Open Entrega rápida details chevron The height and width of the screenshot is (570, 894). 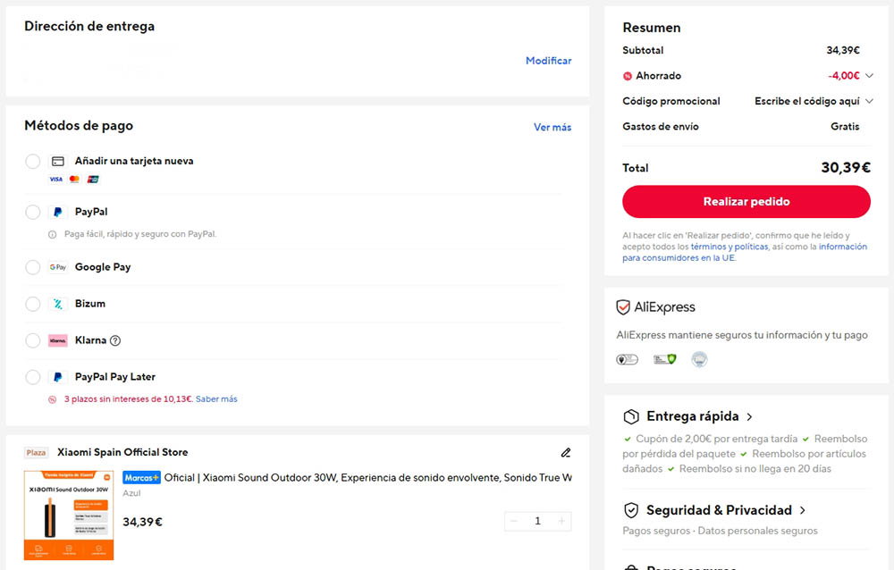pyautogui.click(x=749, y=416)
